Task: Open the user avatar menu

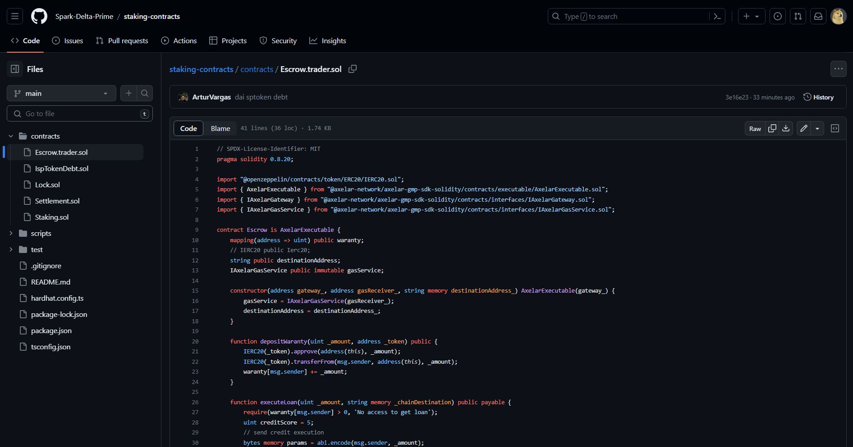Action: (839, 16)
